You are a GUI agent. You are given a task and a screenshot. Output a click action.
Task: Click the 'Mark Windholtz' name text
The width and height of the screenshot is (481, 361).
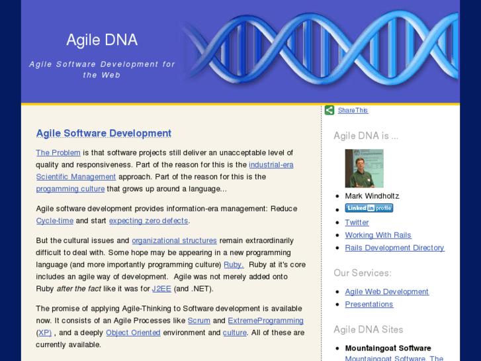pyautogui.click(x=372, y=196)
